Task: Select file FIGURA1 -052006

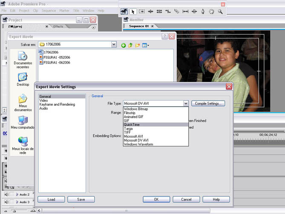Action: tap(56, 57)
